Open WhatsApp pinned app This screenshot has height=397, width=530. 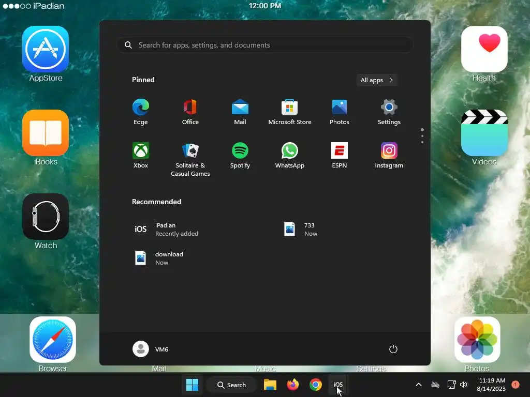[290, 155]
